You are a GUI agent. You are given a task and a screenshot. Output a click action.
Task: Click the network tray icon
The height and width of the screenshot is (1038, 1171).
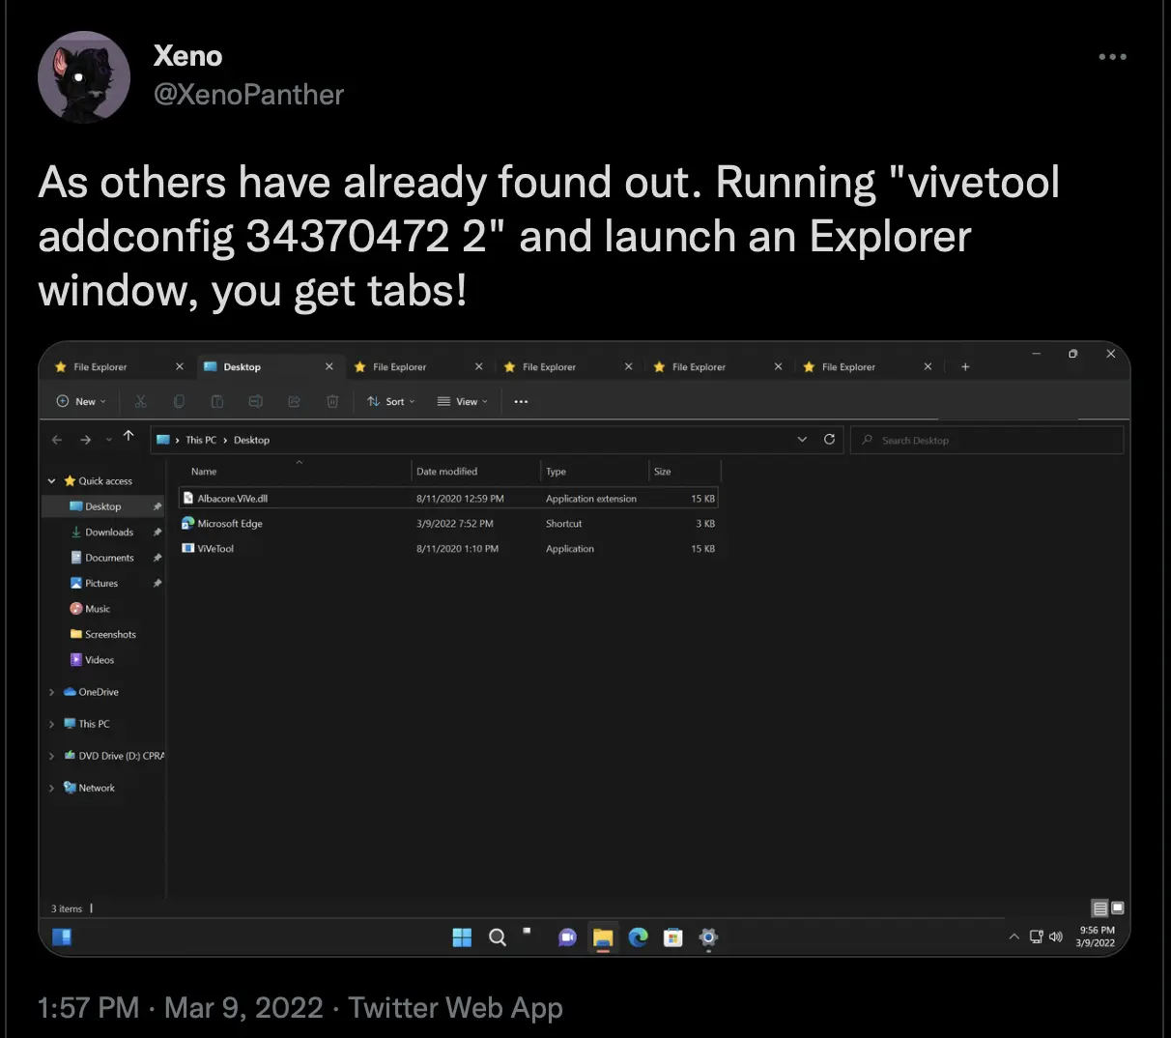(x=1037, y=937)
